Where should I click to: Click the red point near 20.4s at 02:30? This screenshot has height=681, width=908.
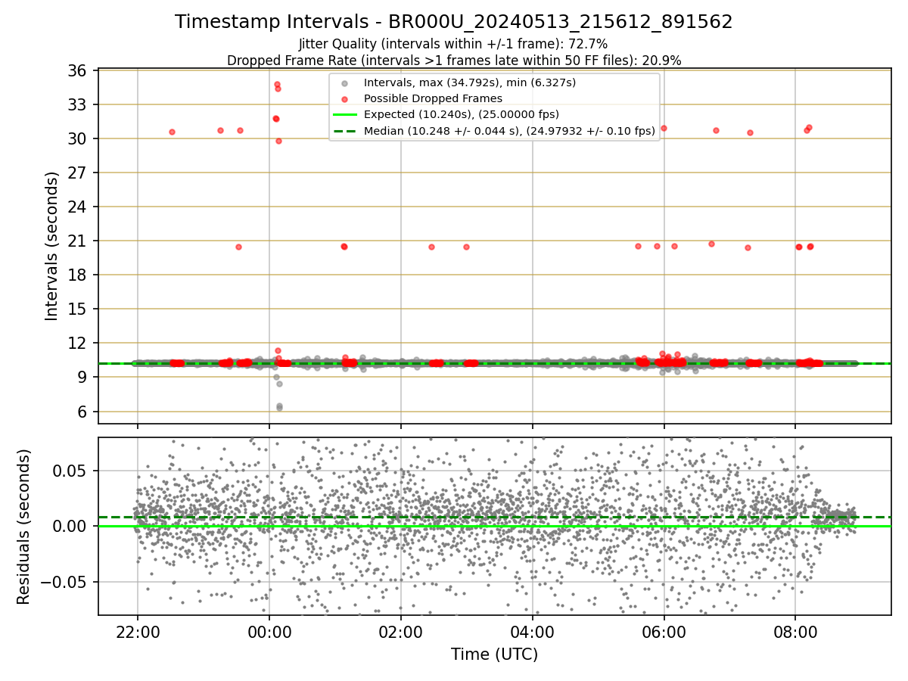(x=431, y=247)
